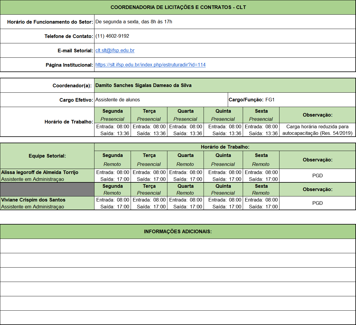Click the first empty row under Informações Adicionais

click(x=178, y=246)
